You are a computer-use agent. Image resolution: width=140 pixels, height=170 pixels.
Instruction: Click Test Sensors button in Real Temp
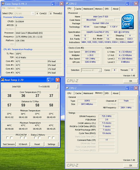[x=9, y=144]
